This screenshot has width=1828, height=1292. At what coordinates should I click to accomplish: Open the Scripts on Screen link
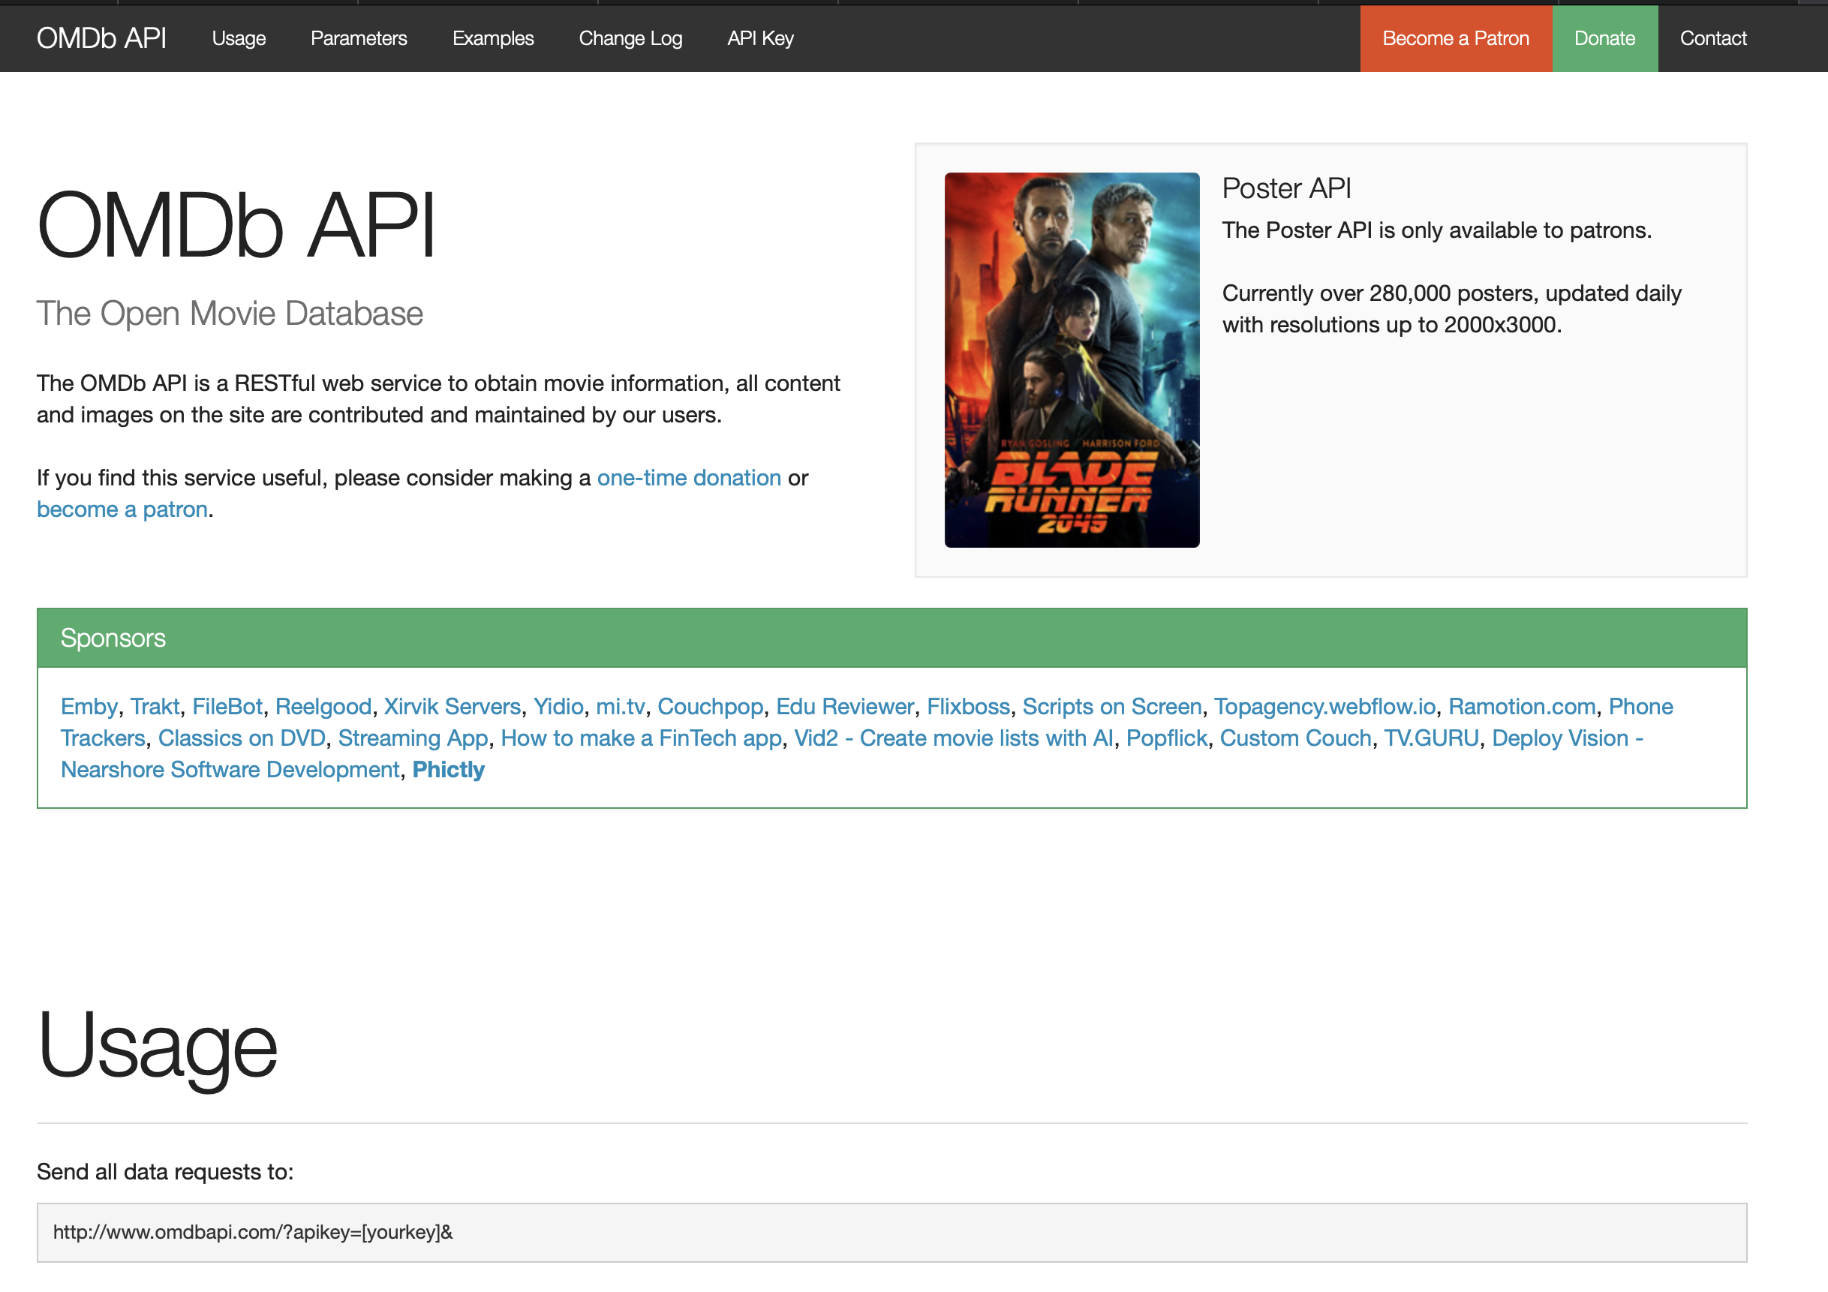[1111, 707]
